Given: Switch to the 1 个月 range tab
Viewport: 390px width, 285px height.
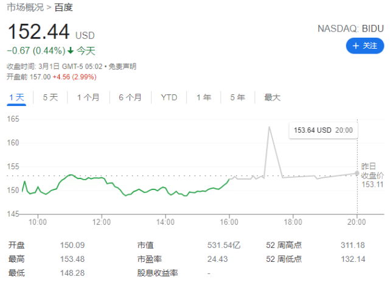Looking at the screenshot, I should 88,97.
